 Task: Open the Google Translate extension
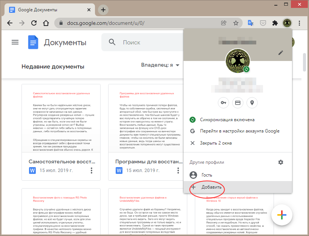(x=251, y=23)
